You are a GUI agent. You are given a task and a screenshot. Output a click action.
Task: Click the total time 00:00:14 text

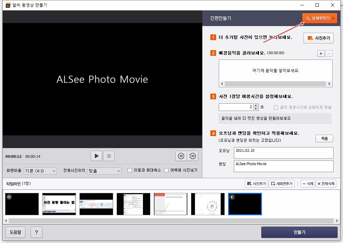click(32, 156)
